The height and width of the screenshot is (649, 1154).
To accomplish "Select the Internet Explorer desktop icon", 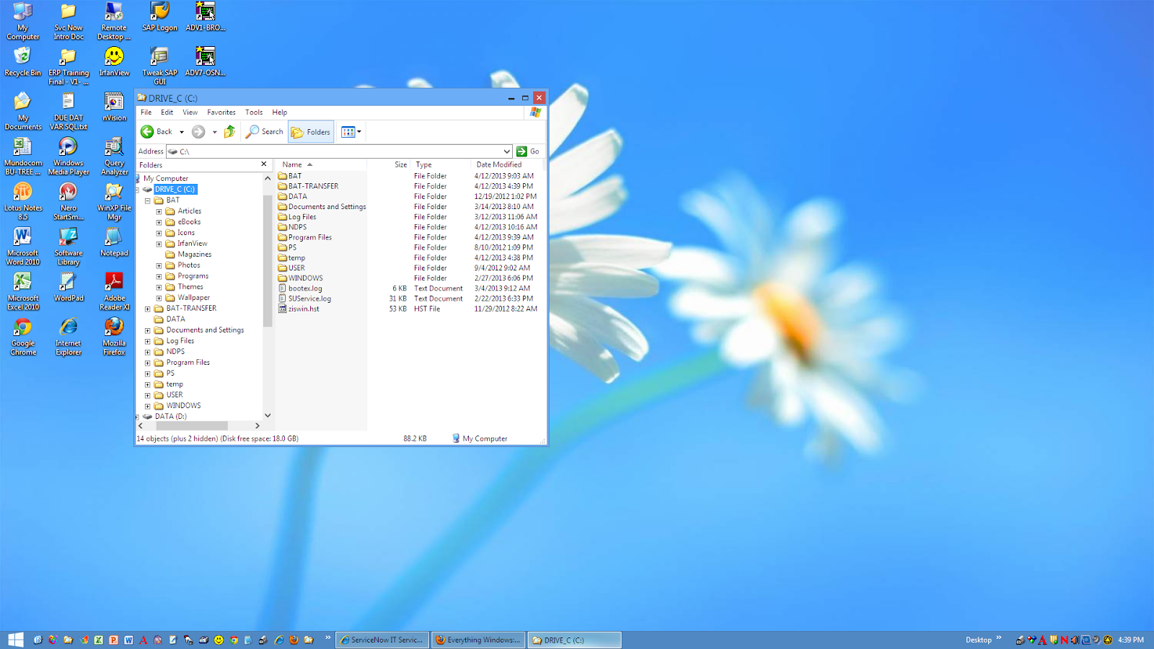I will point(69,337).
